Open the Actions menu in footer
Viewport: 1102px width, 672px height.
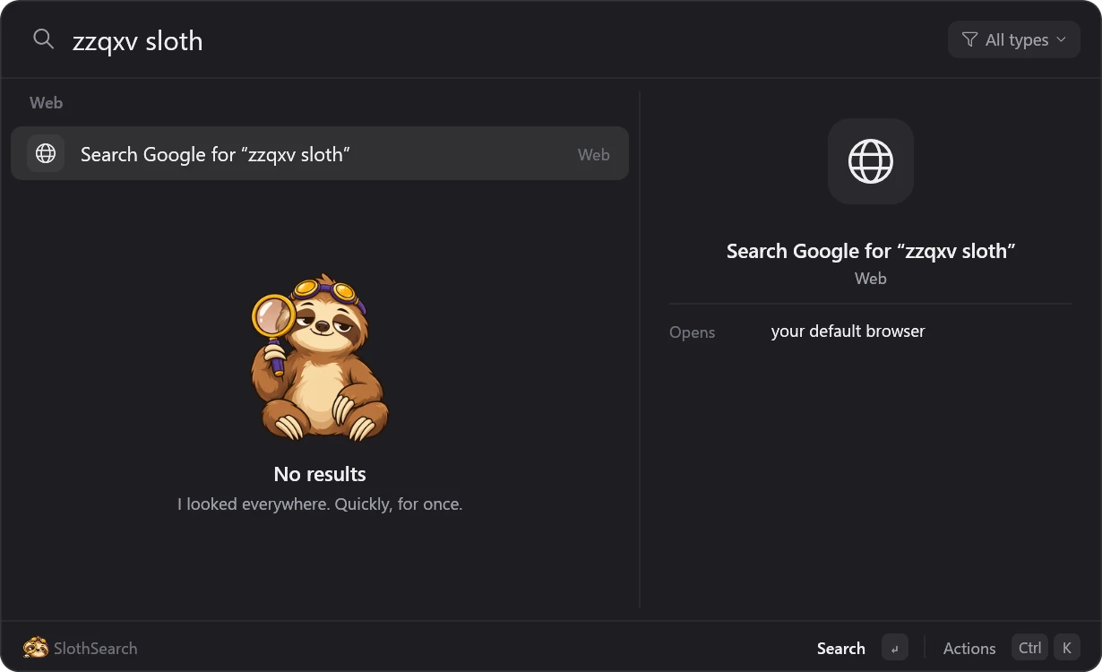[x=969, y=648]
